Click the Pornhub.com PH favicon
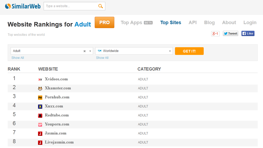263x148 pixels. pyautogui.click(x=40, y=98)
